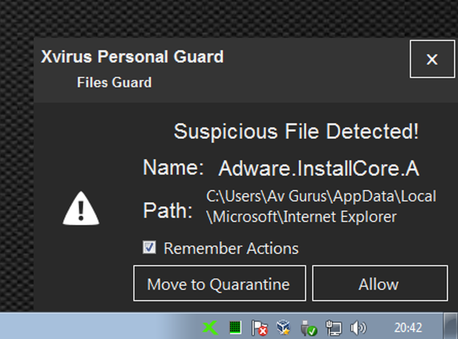This screenshot has height=339, width=458.
Task: Click the detected file path text
Action: [321, 207]
